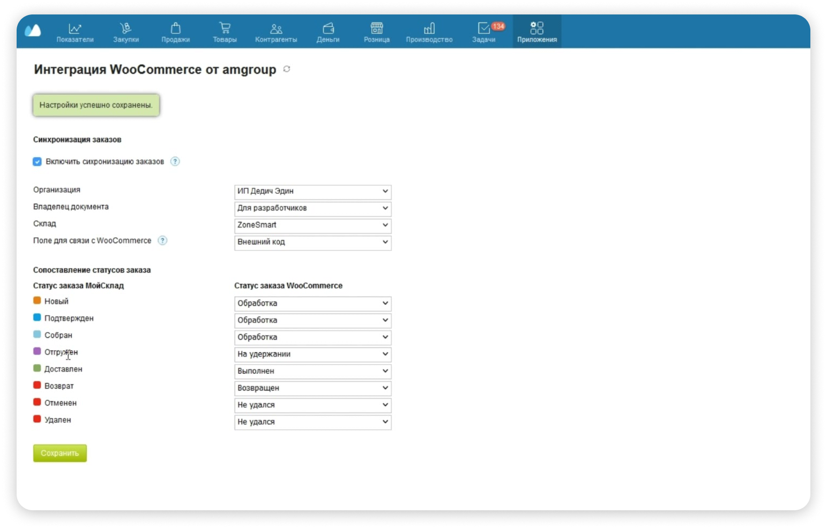Click the Статус заказа МойСклад column header
This screenshot has width=827, height=529.
(x=78, y=285)
